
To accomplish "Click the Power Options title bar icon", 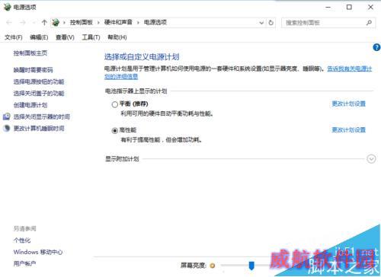I will (7, 7).
